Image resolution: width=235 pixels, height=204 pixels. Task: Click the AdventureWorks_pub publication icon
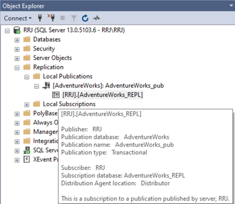tap(46, 86)
